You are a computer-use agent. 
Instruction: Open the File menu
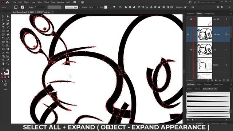tap(15, 2)
